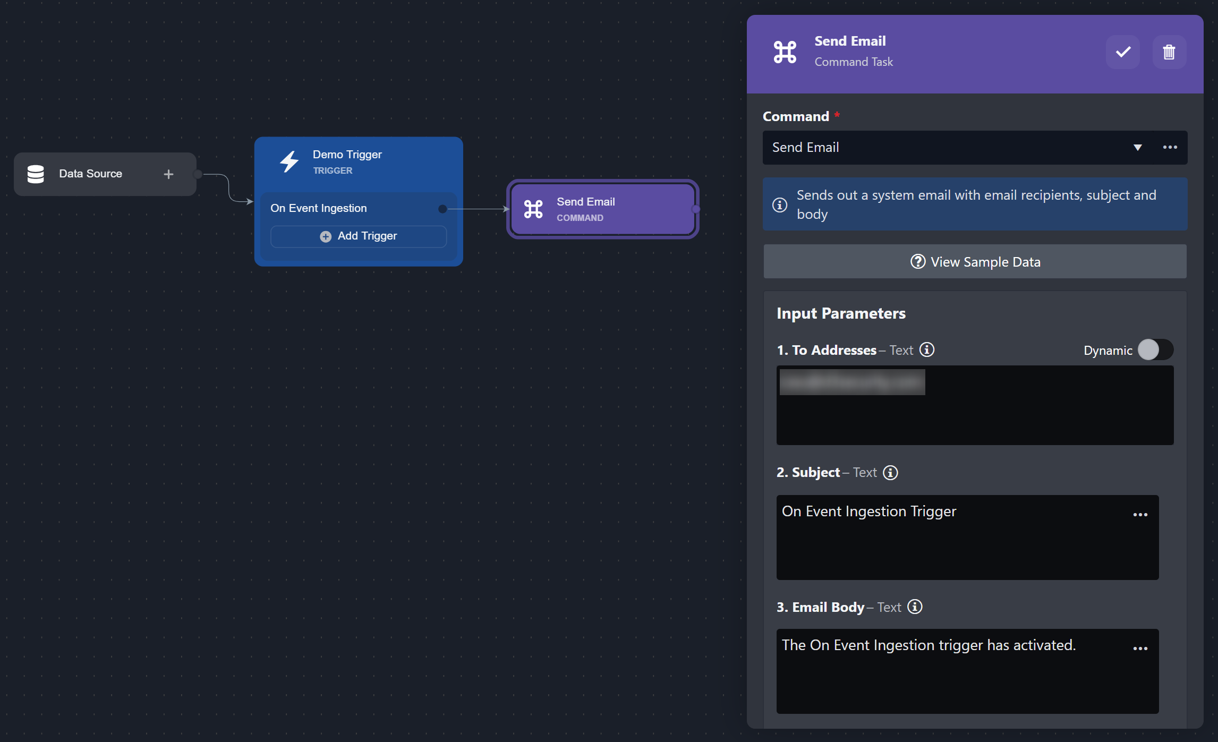Click the command symbol on Send Email node

[533, 209]
